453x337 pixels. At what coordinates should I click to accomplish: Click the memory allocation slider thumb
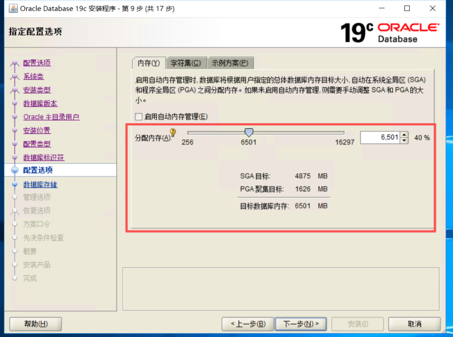(249, 132)
